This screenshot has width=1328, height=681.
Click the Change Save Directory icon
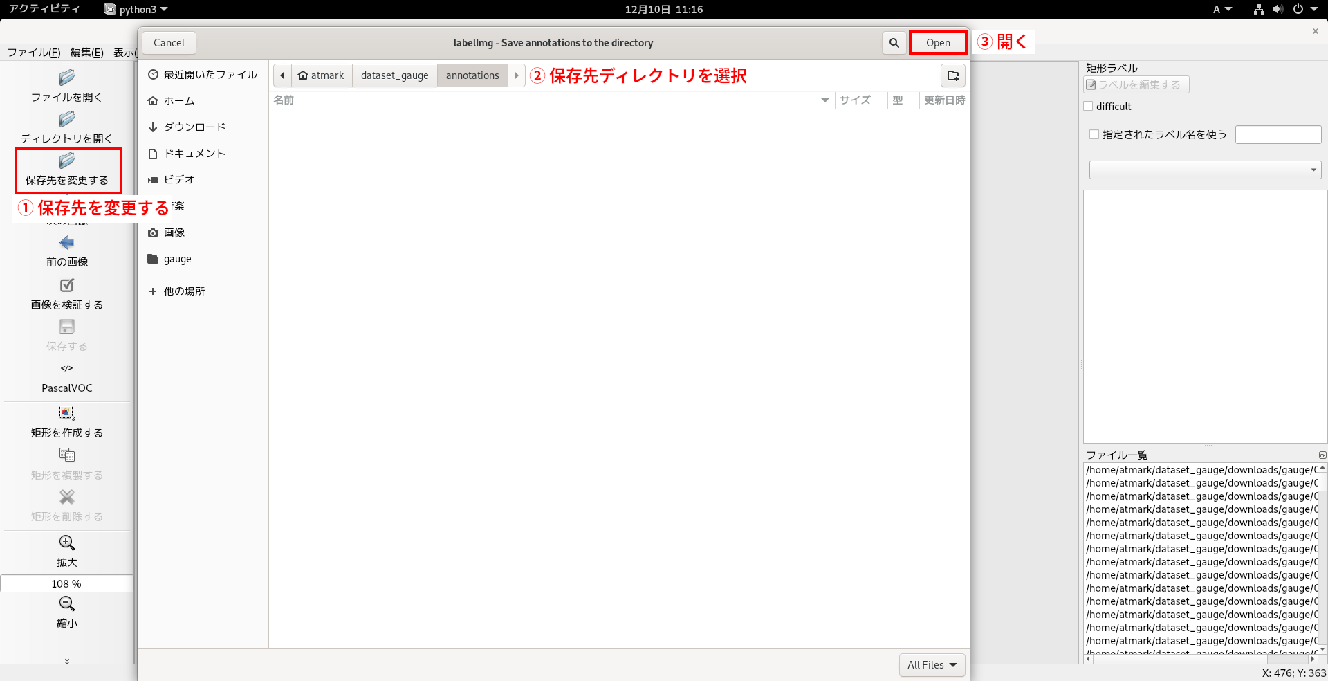67,161
